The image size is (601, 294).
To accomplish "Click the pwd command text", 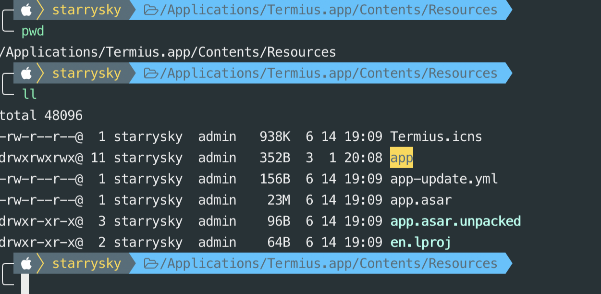I will 33,32.
